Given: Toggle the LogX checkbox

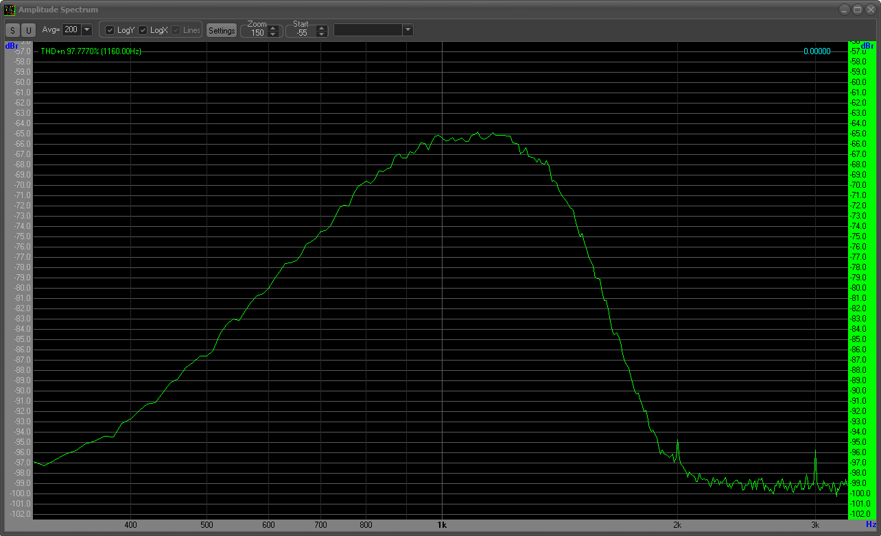Looking at the screenshot, I should (x=143, y=30).
